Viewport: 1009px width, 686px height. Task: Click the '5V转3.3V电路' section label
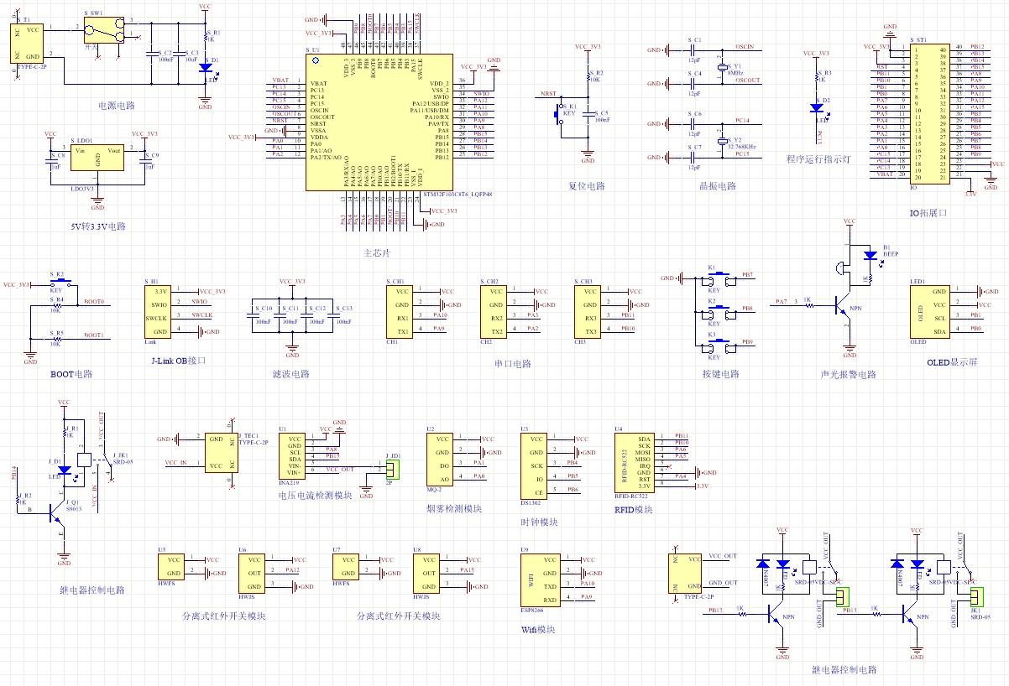(98, 226)
